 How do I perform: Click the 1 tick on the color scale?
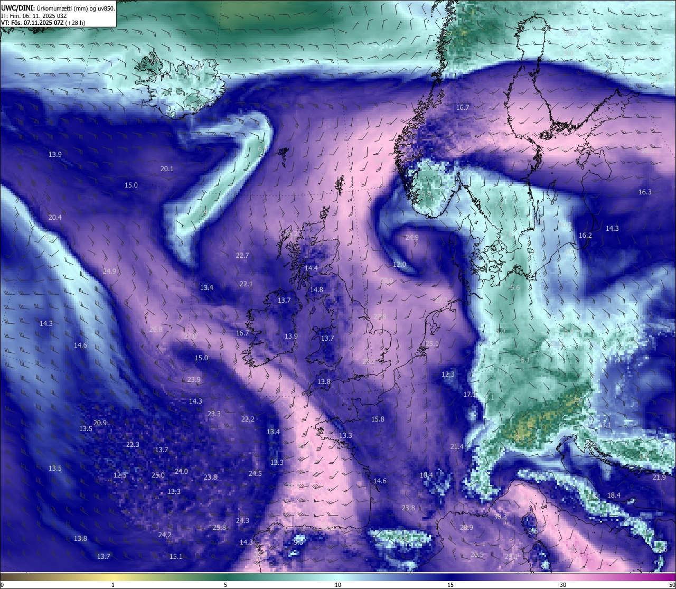(x=113, y=585)
